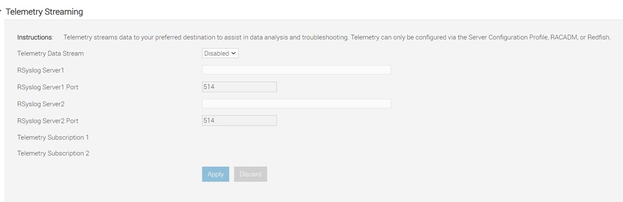The height and width of the screenshot is (202, 623).
Task: Click the Telemetry Subscription 2 row label
Action: pyautogui.click(x=53, y=153)
